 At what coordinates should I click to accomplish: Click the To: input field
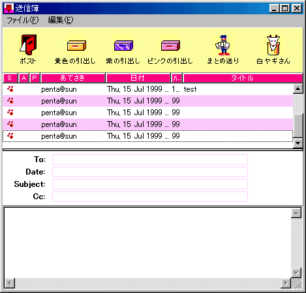point(150,160)
